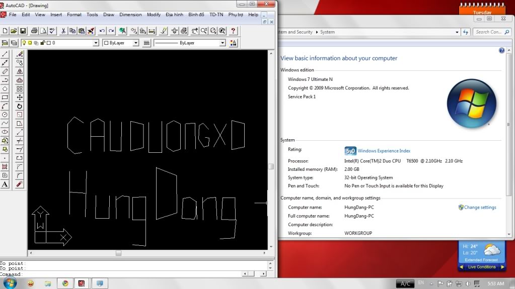This screenshot has height=289, width=515.
Task: Redo the last undone action
Action: click(x=111, y=31)
